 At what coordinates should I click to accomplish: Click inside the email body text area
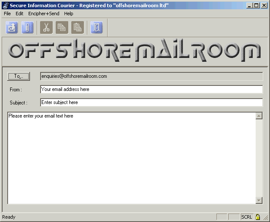coord(132,158)
